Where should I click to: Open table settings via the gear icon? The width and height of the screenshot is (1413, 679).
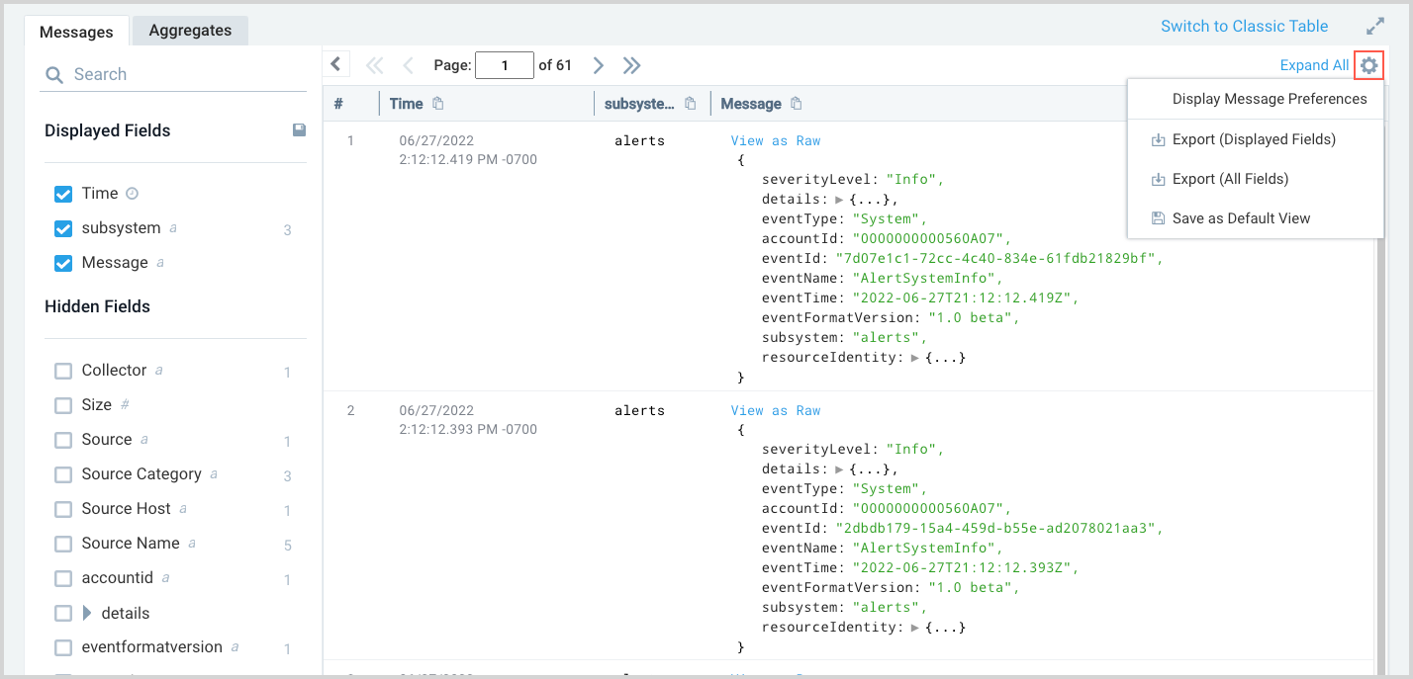pyautogui.click(x=1368, y=64)
